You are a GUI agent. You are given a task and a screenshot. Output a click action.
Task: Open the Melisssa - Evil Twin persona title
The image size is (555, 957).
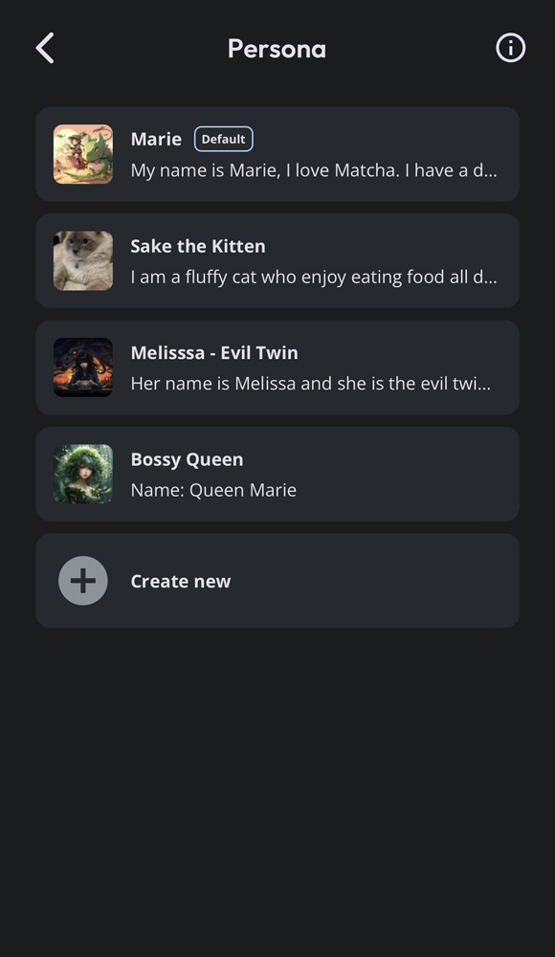214,353
